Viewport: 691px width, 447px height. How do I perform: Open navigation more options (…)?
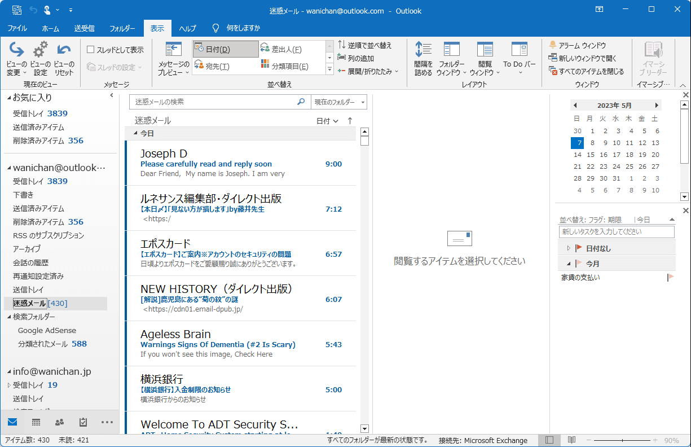107,422
